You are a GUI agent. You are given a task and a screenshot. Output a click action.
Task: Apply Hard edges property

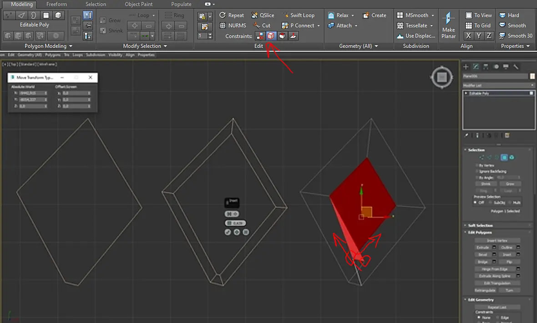[509, 15]
